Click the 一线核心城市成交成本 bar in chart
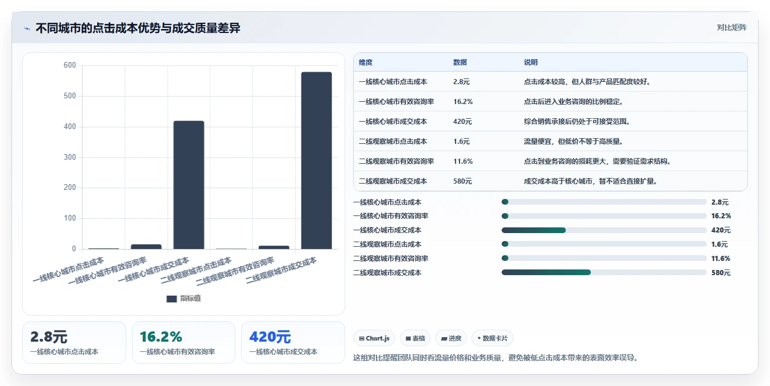This screenshot has height=386, width=770. (189, 185)
